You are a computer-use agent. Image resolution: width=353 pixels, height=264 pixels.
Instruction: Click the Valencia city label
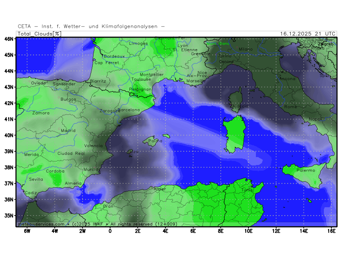[x=93, y=146]
